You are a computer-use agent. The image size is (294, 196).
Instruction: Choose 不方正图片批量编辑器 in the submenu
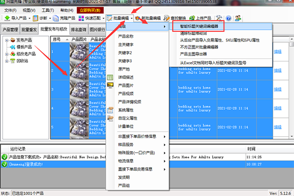pyautogui.click(x=199, y=47)
